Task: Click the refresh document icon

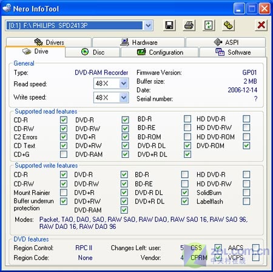Action: 209,25
